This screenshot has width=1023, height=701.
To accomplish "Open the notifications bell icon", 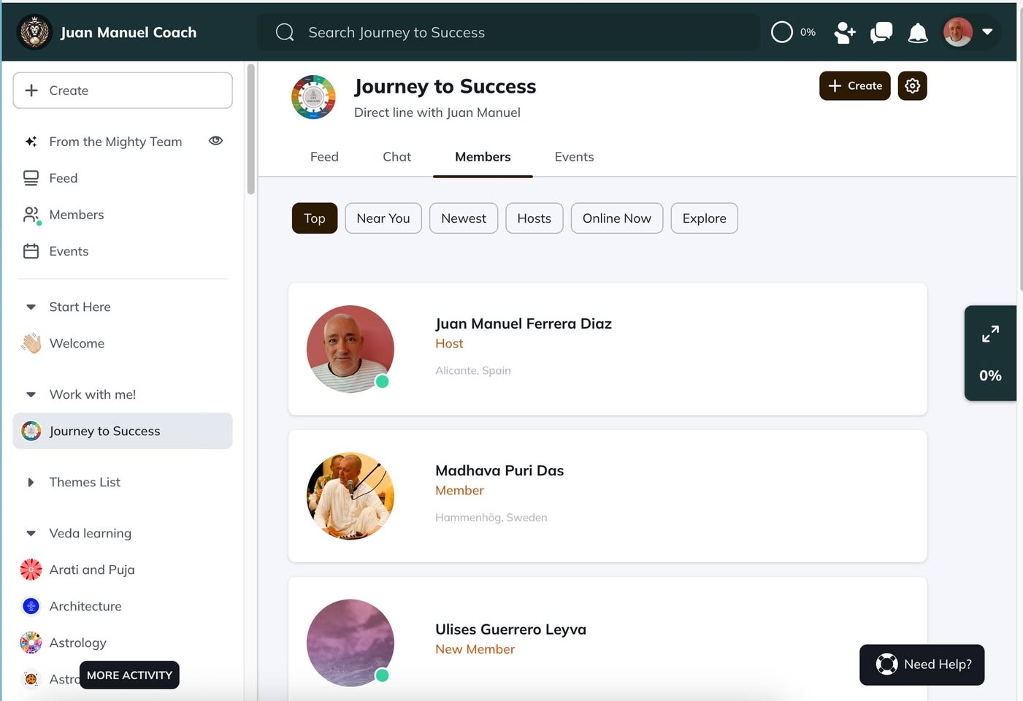I will pos(917,33).
